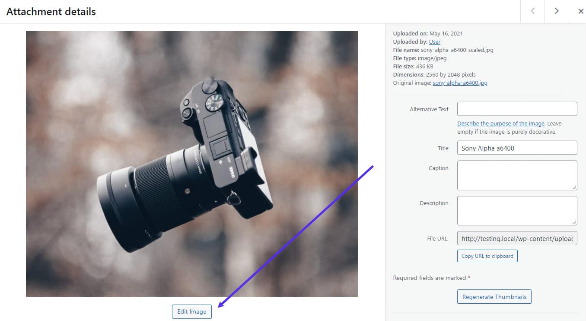The width and height of the screenshot is (586, 321).
Task: Click the Required fields are marked notice
Action: coord(431,278)
